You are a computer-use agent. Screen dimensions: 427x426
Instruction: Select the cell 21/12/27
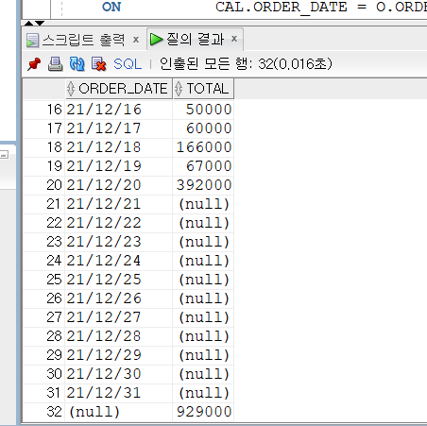click(119, 317)
